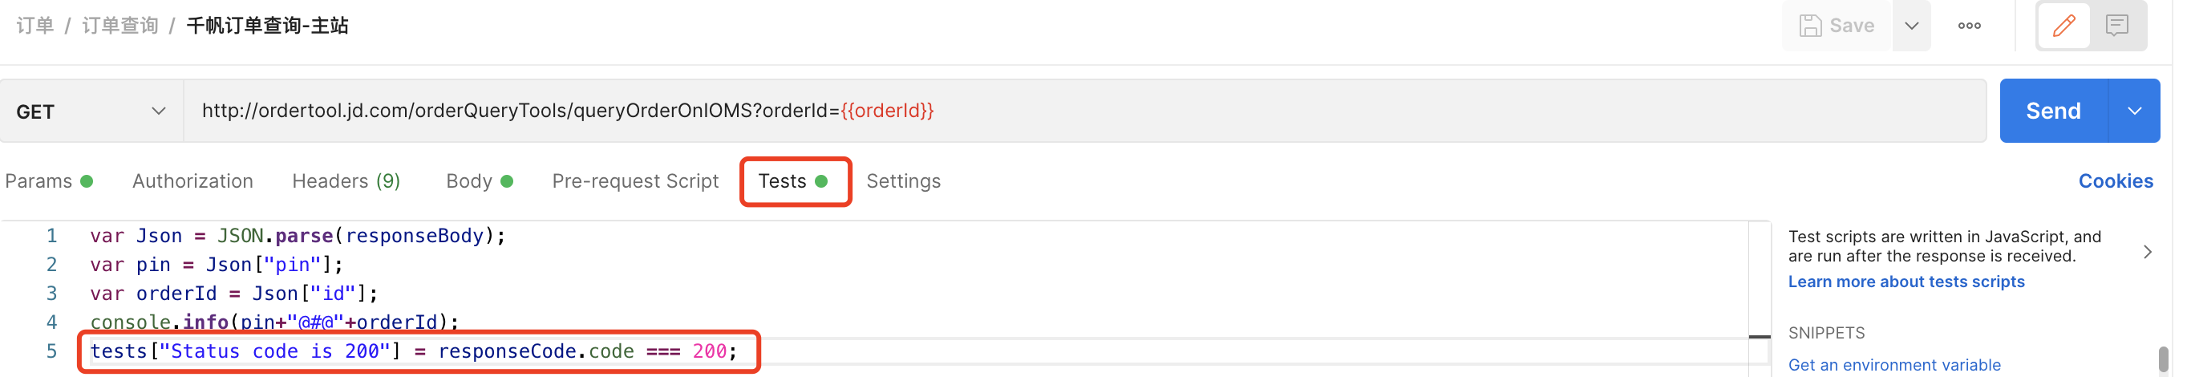Expand the Save options dropdown arrow
Viewport: 2191px width, 377px height.
[x=1911, y=26]
